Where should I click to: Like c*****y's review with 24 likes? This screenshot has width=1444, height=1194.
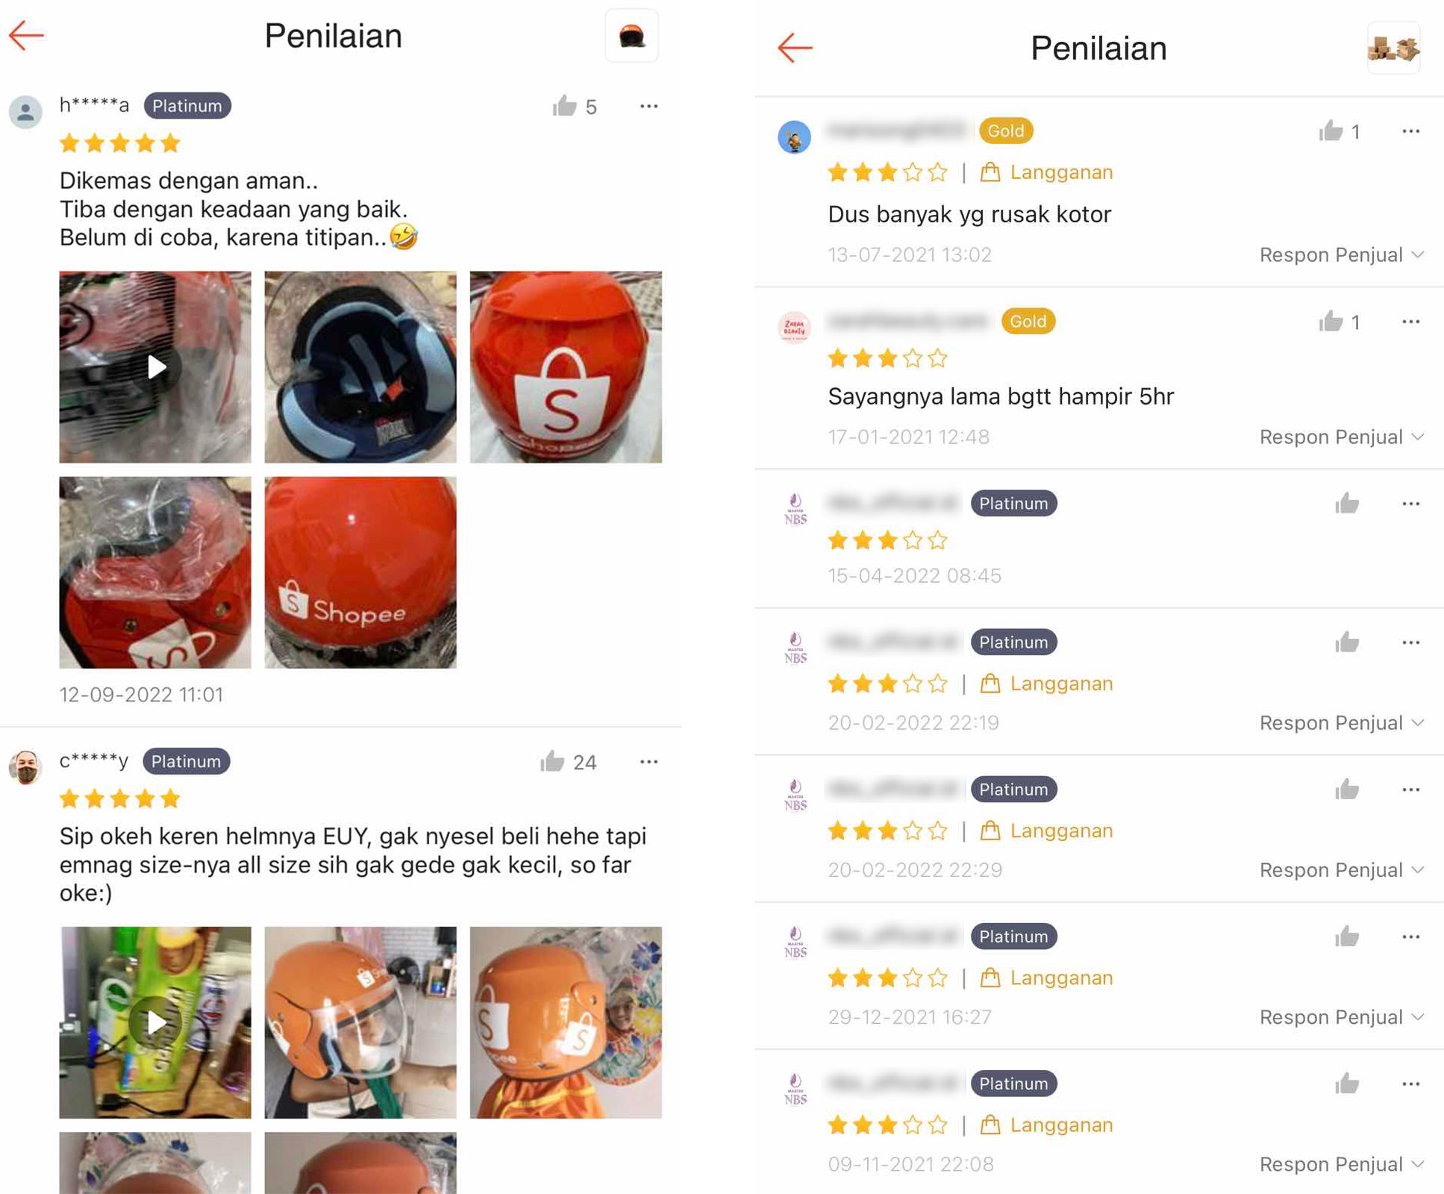pos(552,761)
